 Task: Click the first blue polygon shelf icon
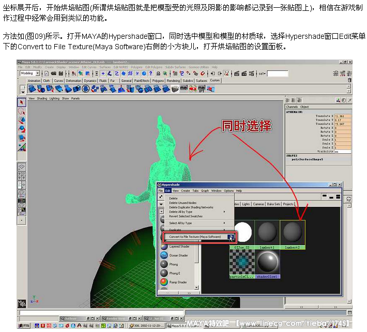click(32, 89)
